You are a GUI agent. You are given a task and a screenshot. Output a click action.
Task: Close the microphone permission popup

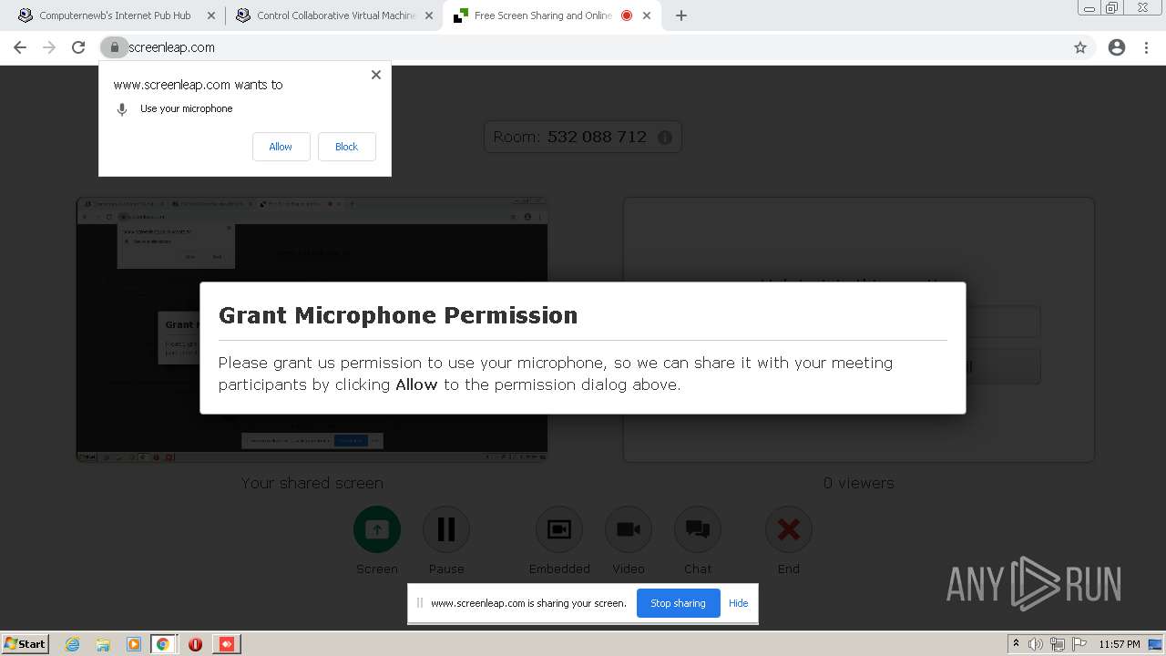(x=375, y=75)
